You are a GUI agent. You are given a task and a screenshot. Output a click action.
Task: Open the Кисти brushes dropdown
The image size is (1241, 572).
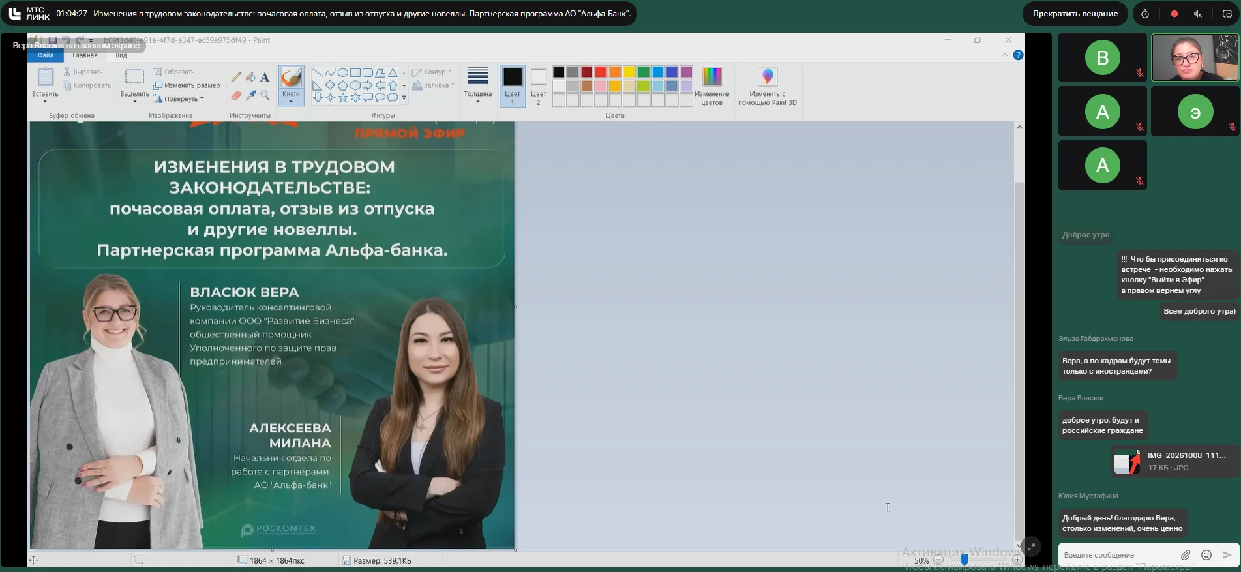[x=291, y=98]
